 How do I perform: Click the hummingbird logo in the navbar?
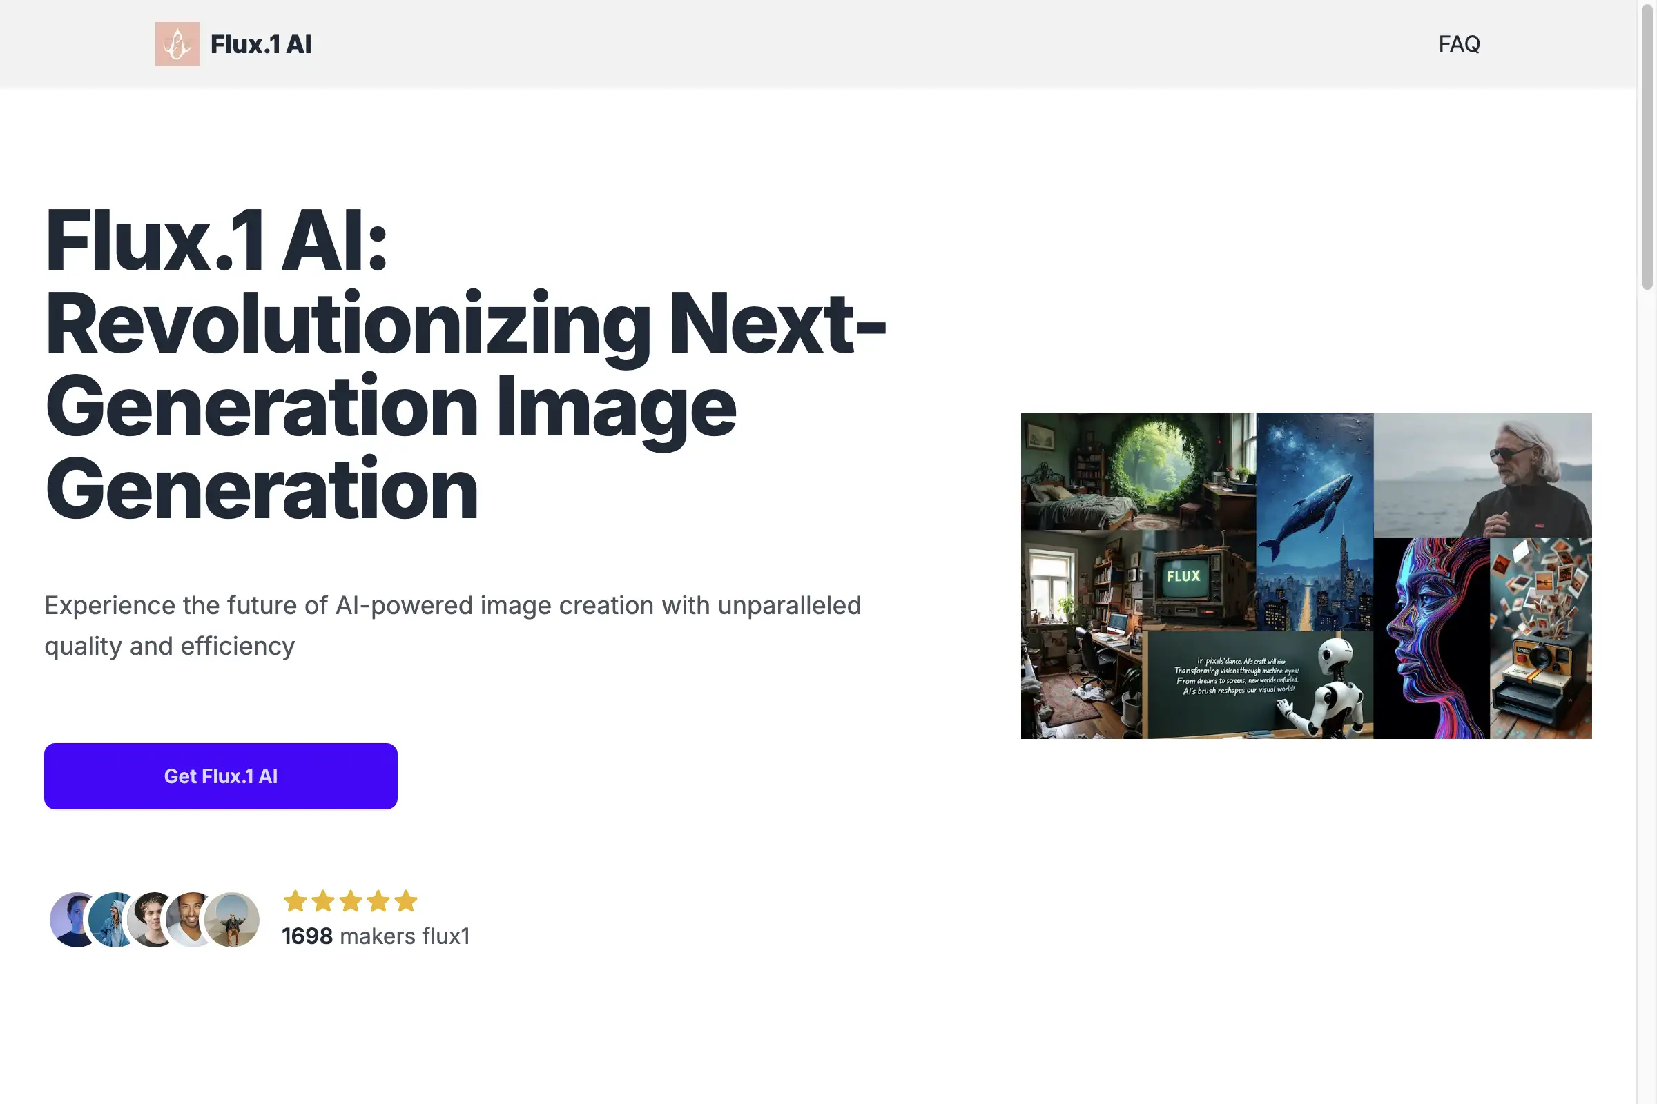(x=177, y=44)
